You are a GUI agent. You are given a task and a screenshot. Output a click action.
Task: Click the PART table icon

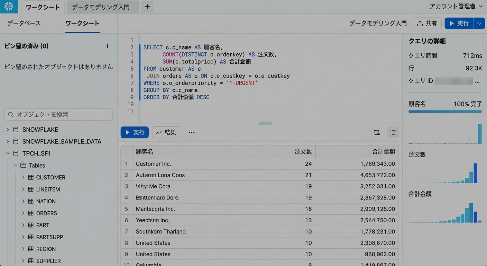click(x=30, y=225)
